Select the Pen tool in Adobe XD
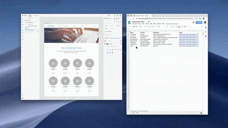 coord(22,30)
